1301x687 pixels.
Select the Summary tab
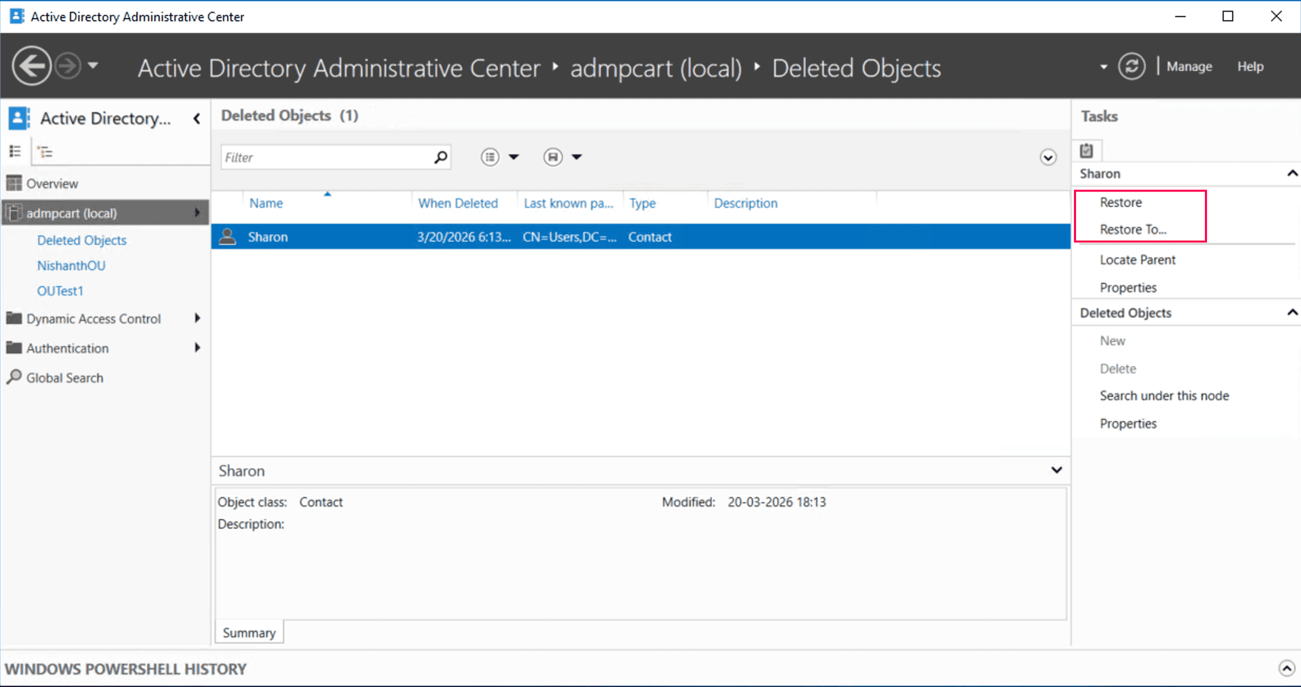pyautogui.click(x=249, y=632)
